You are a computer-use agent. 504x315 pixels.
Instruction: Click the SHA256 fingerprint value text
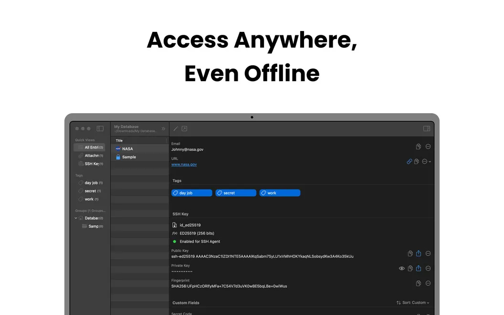click(229, 286)
